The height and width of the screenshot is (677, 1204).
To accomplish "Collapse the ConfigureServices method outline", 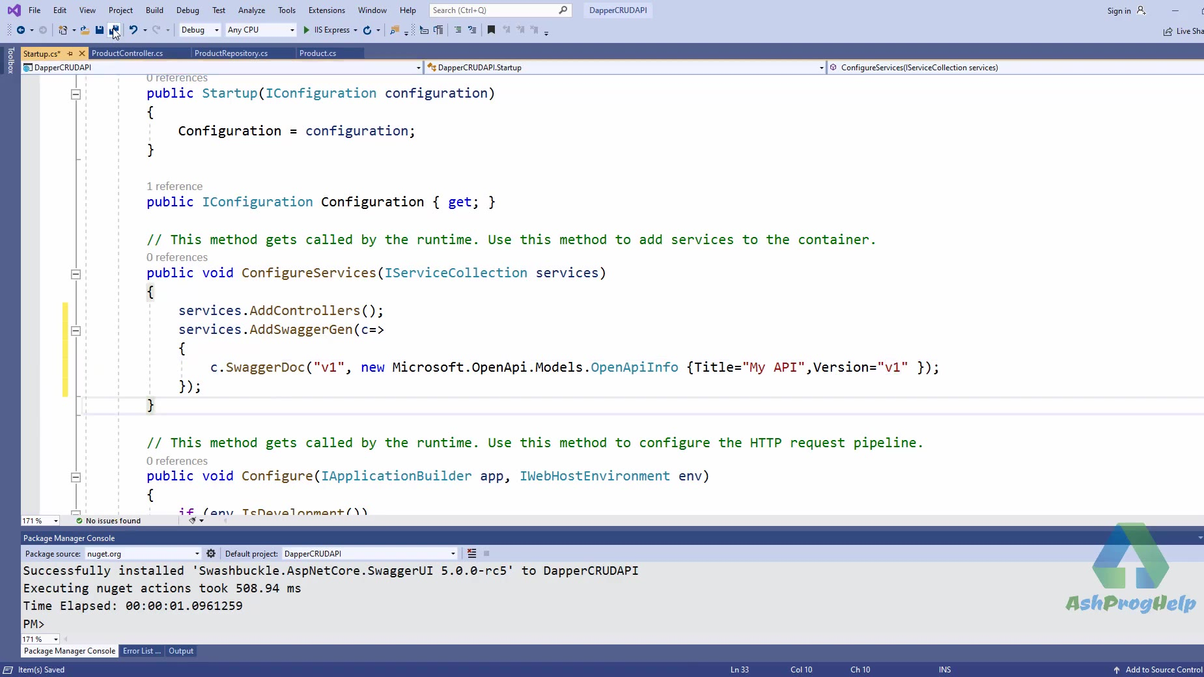I will pyautogui.click(x=76, y=274).
